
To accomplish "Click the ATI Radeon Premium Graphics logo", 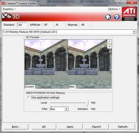I will pyautogui.click(x=129, y=14).
